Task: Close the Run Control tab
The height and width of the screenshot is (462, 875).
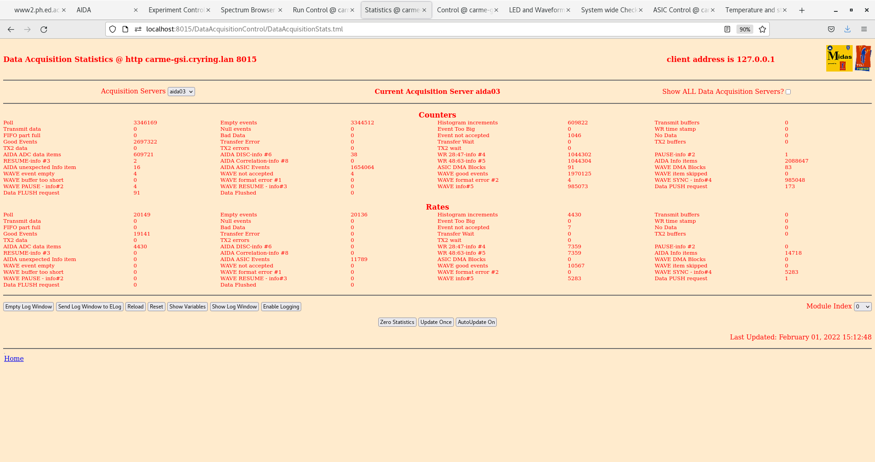Action: (352, 10)
